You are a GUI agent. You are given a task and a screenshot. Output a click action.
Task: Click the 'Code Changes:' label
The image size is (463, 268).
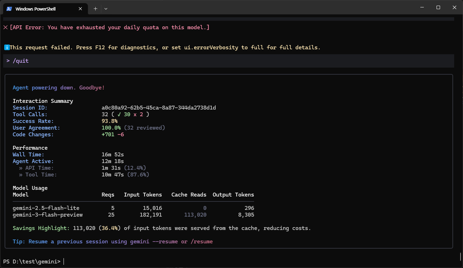tap(33, 134)
